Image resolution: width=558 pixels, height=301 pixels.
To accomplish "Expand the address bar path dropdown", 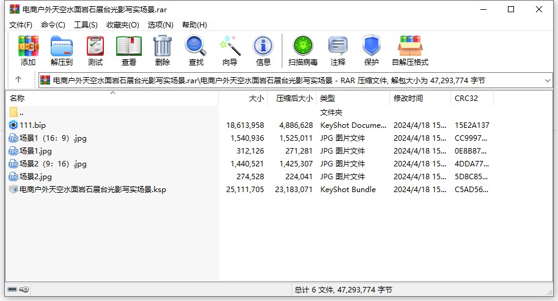I will click(548, 81).
